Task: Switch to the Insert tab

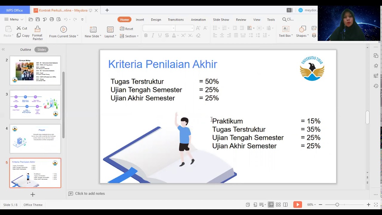Action: 140,20
